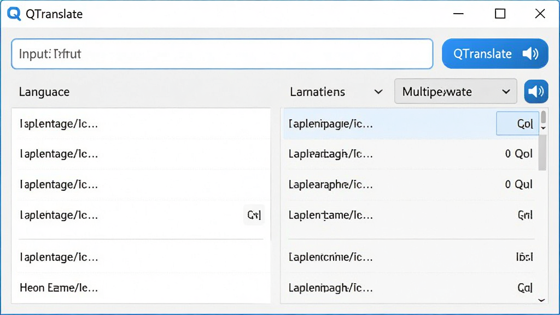
Task: Click the Qol button in the highlighted row
Action: [x=517, y=124]
